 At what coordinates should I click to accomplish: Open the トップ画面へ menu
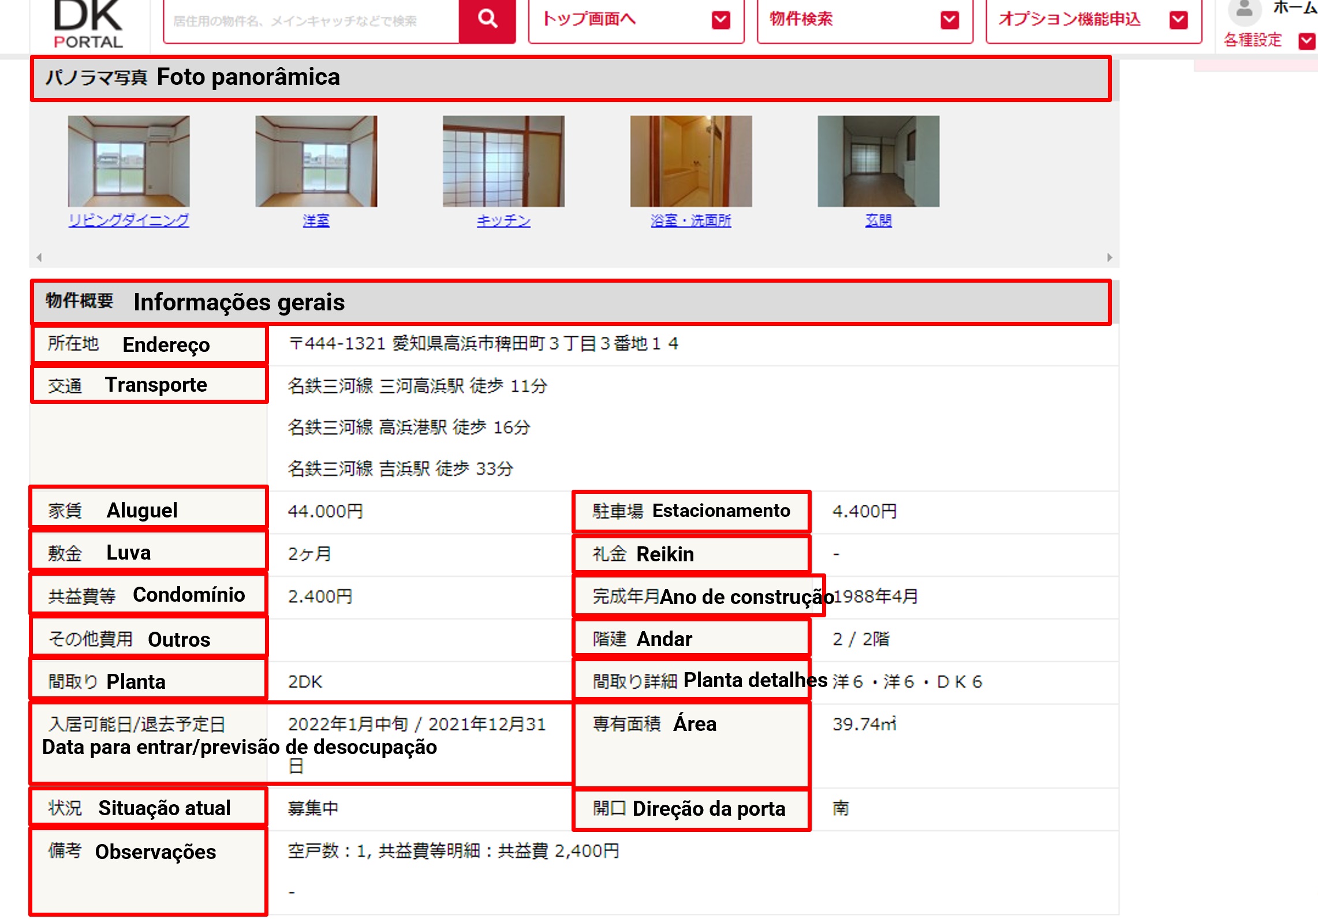589,20
